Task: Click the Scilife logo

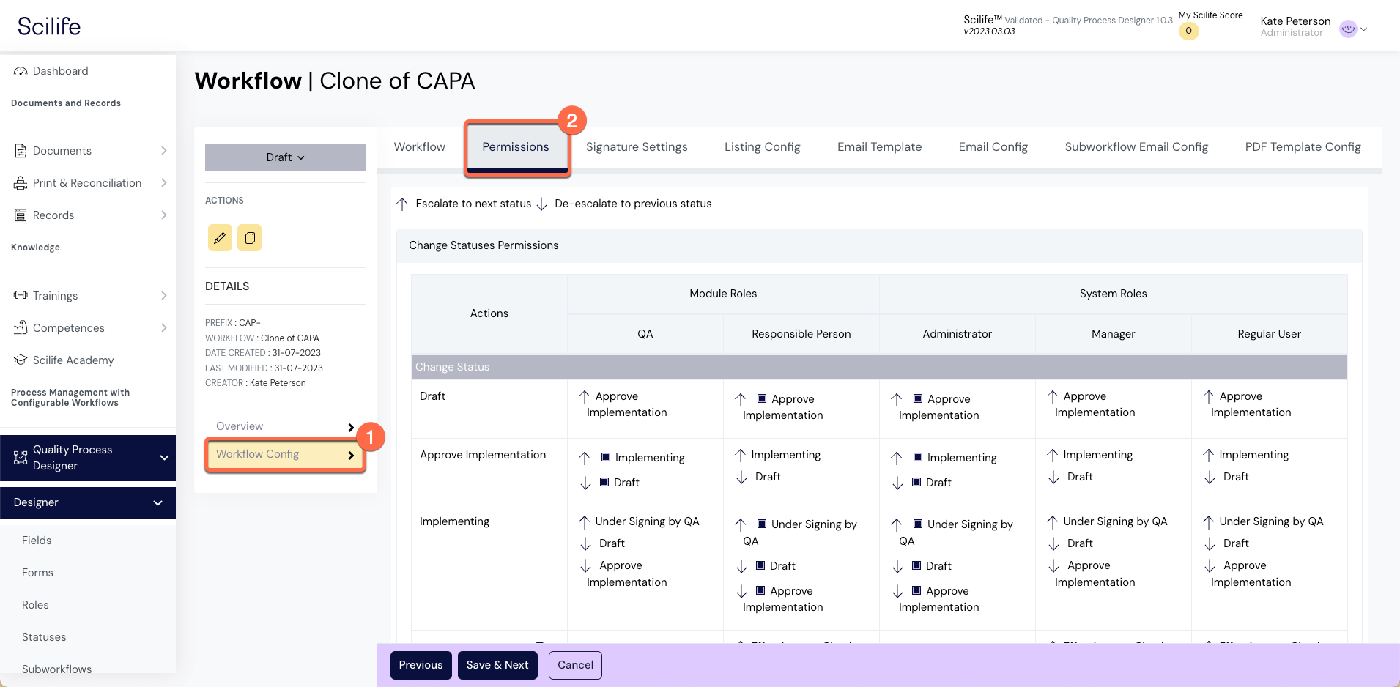Action: click(x=49, y=26)
